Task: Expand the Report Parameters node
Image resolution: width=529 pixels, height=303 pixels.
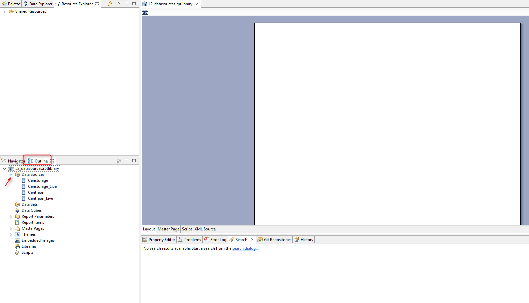Action: pyautogui.click(x=11, y=217)
